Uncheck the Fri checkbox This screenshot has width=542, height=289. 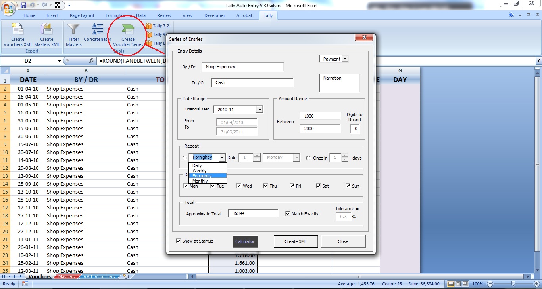tap(292, 186)
